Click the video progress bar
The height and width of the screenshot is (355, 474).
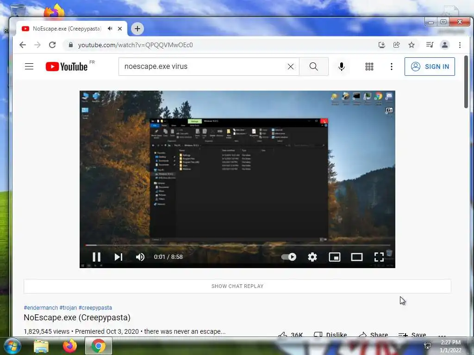click(237, 245)
